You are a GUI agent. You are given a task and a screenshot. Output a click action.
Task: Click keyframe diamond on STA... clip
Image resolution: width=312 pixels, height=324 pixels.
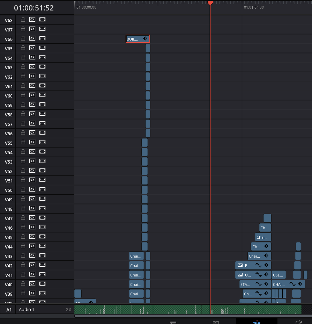coord(266,284)
